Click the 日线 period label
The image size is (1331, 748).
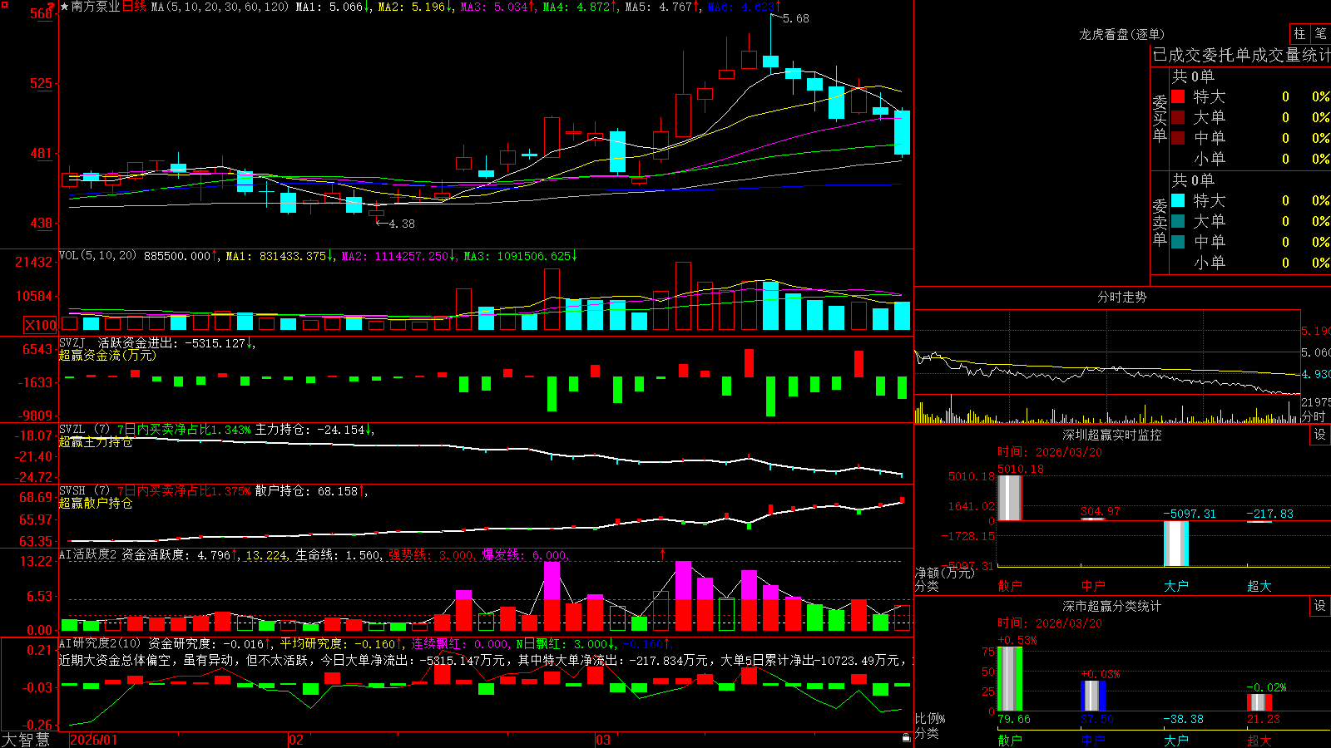(x=134, y=7)
